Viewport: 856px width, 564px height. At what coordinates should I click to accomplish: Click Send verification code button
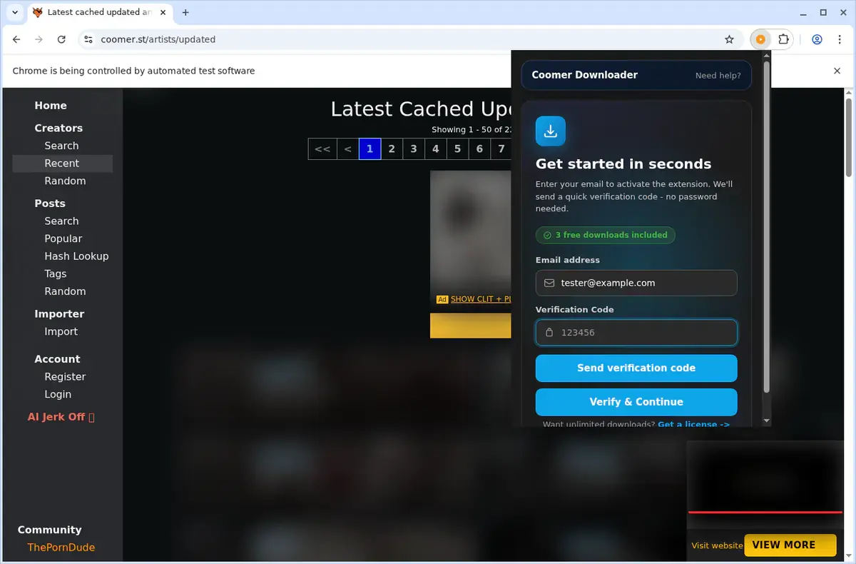[x=636, y=368]
